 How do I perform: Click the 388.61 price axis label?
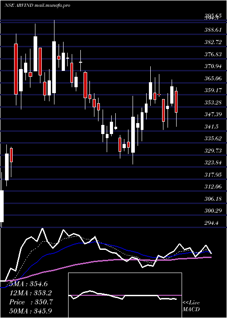(213, 30)
